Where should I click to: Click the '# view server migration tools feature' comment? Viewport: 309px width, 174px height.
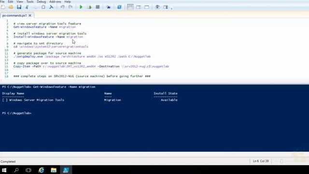pyautogui.click(x=47, y=24)
